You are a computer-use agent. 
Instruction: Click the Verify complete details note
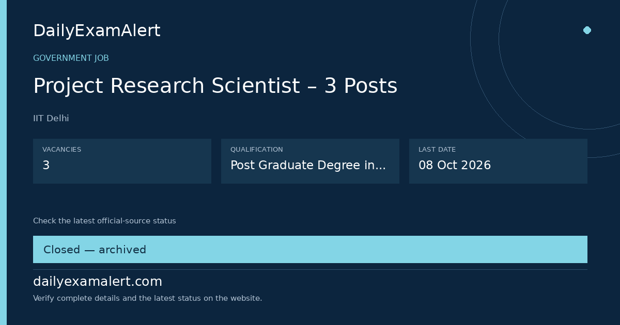coord(147,298)
